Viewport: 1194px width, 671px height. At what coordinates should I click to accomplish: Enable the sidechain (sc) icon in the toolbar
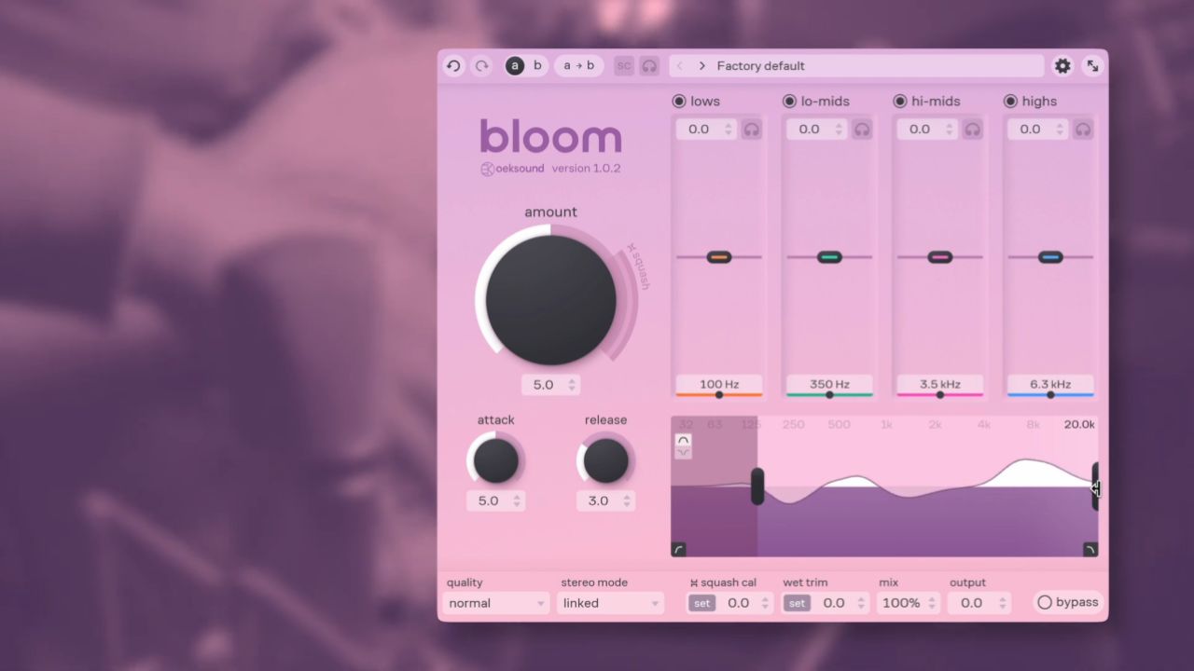pyautogui.click(x=623, y=65)
